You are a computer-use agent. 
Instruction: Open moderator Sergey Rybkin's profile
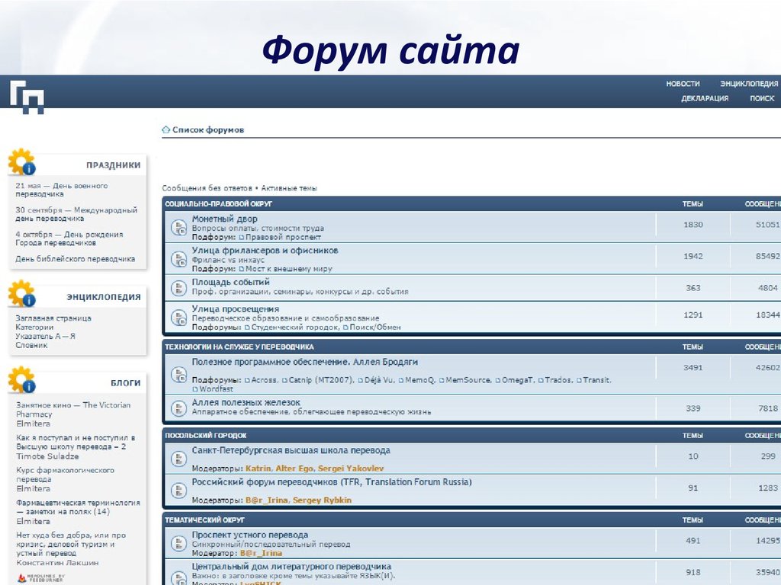tap(323, 500)
